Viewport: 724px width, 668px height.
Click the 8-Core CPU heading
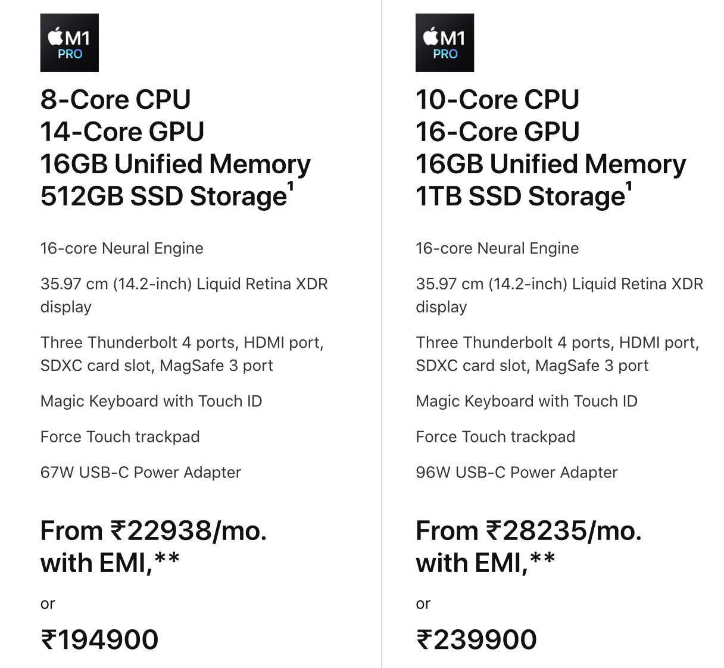[116, 99]
